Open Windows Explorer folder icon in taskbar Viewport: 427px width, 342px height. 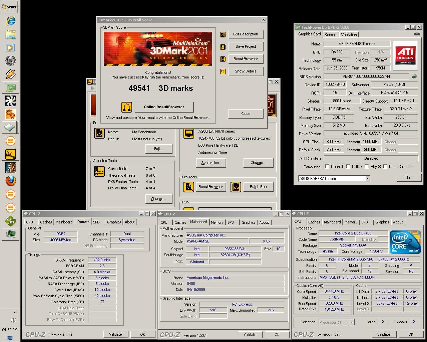(11, 34)
